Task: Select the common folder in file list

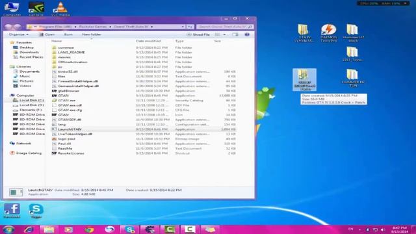Action: pyautogui.click(x=66, y=47)
